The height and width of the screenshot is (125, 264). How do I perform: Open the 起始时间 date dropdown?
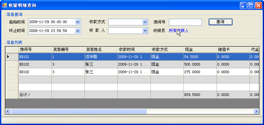(x=78, y=22)
